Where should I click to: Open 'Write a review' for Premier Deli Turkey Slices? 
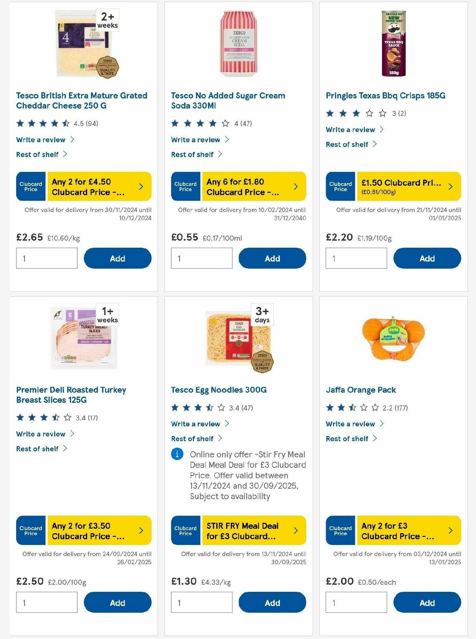(40, 434)
